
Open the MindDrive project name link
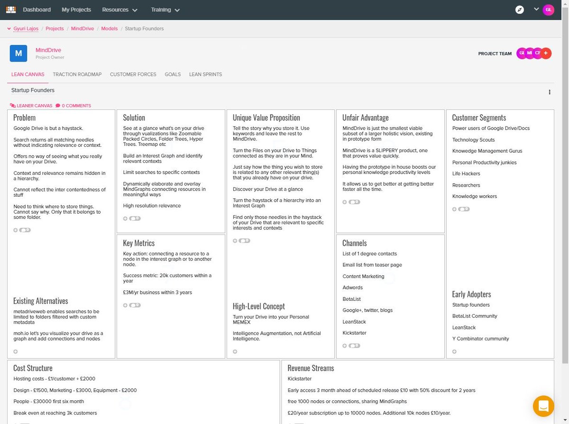(48, 50)
